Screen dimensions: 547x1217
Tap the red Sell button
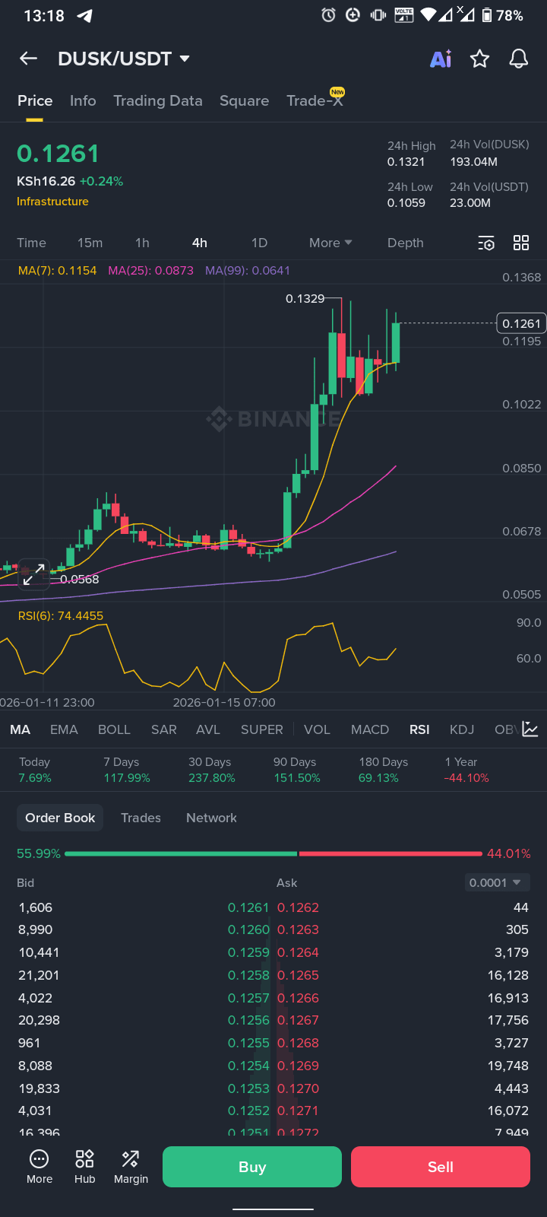point(441,1167)
